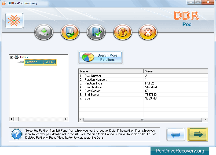Click the FAT32 value cell
The width and height of the screenshot is (216, 155).
(x=149, y=83)
